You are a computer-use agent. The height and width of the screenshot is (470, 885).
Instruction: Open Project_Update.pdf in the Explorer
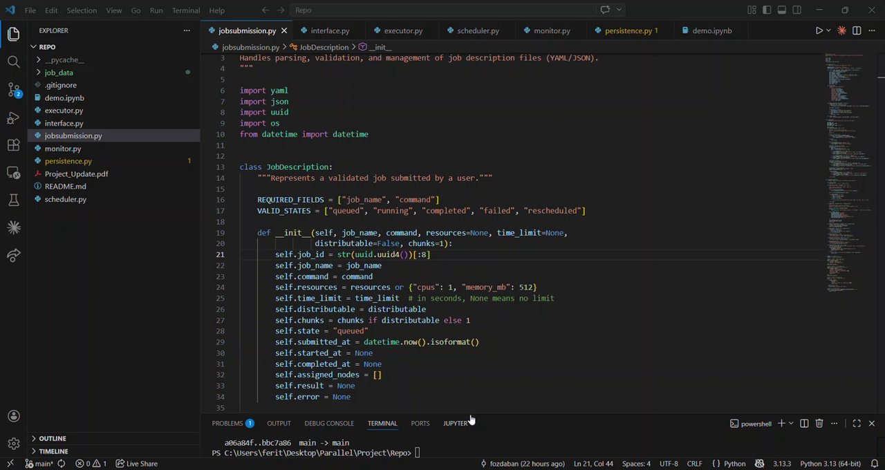click(76, 174)
